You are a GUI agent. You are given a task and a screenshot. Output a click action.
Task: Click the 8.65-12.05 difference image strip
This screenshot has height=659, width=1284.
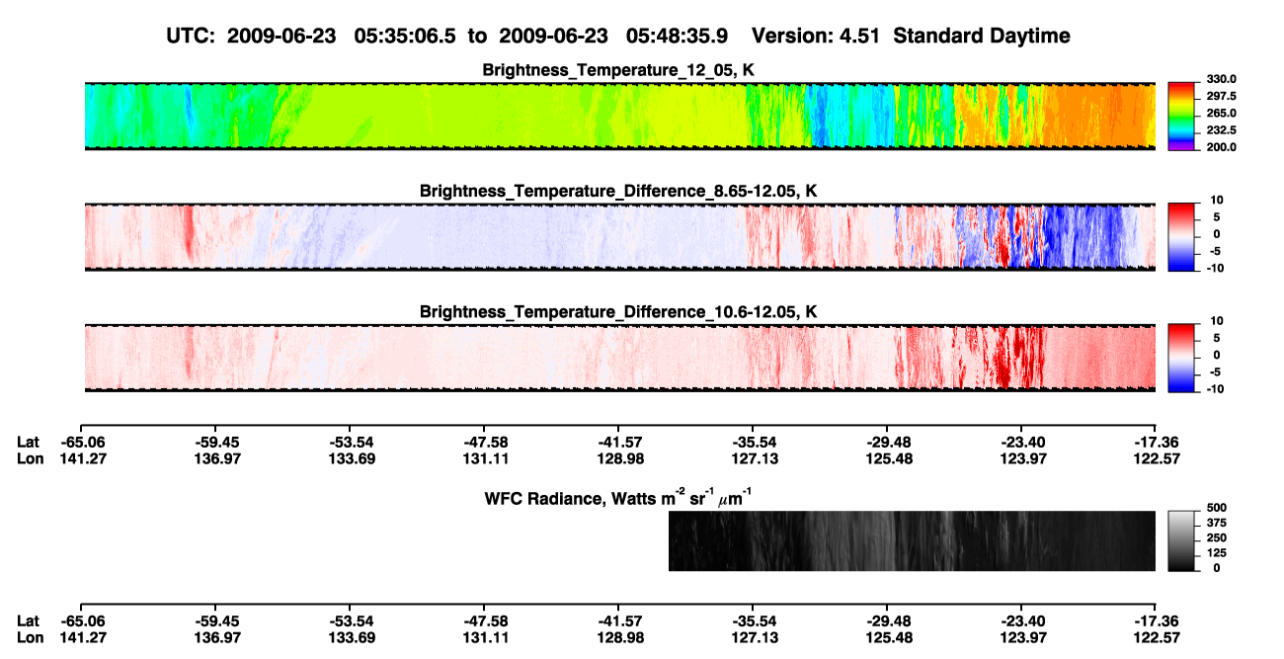coord(620,236)
